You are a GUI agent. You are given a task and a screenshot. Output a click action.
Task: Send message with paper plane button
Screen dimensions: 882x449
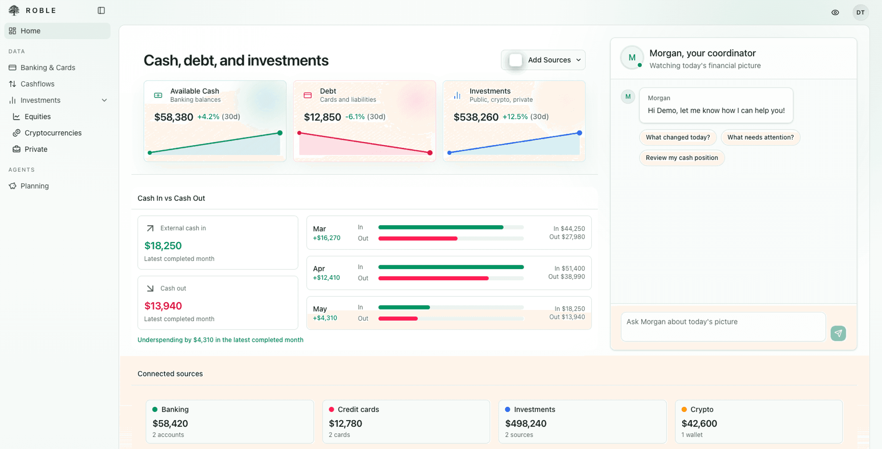tap(838, 333)
